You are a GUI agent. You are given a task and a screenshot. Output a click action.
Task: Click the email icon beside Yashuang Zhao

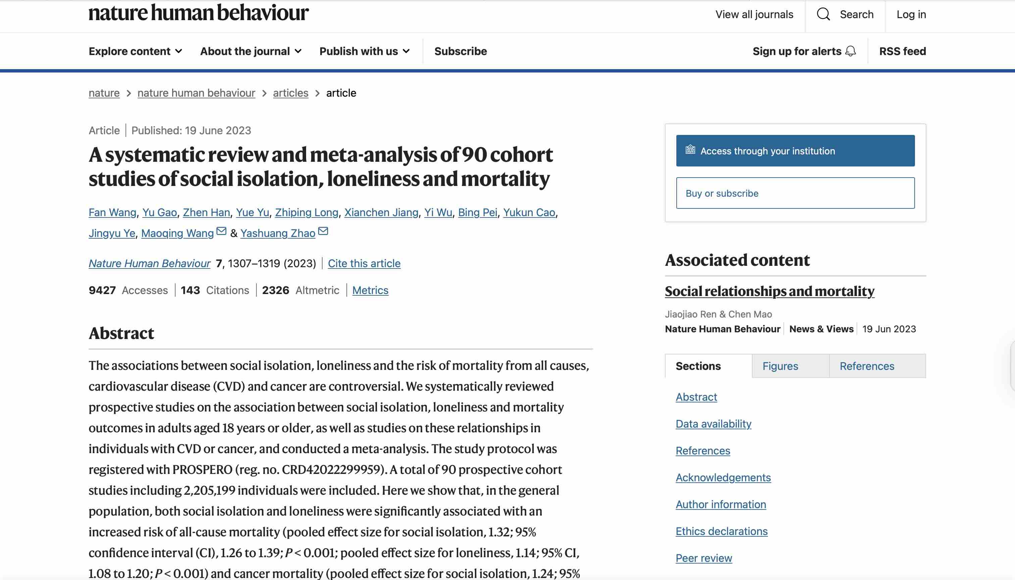click(323, 231)
